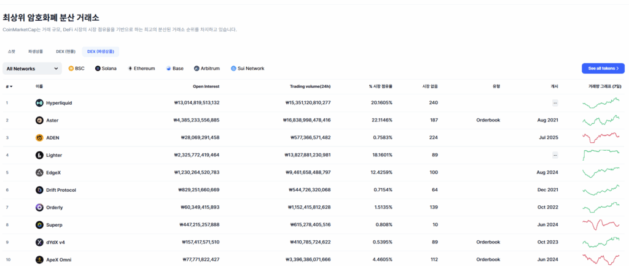Click the Lighter exchange logo icon
This screenshot has width=629, height=266.
click(x=40, y=155)
